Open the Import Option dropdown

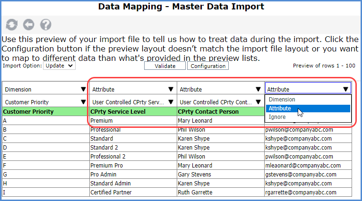[x=59, y=66]
